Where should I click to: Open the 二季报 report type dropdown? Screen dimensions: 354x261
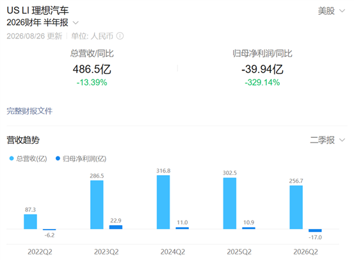coord(328,140)
